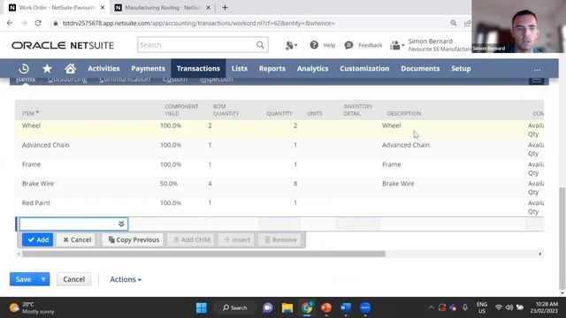Open the Setup menu
Screen dimensions: 566x318
coord(461,69)
